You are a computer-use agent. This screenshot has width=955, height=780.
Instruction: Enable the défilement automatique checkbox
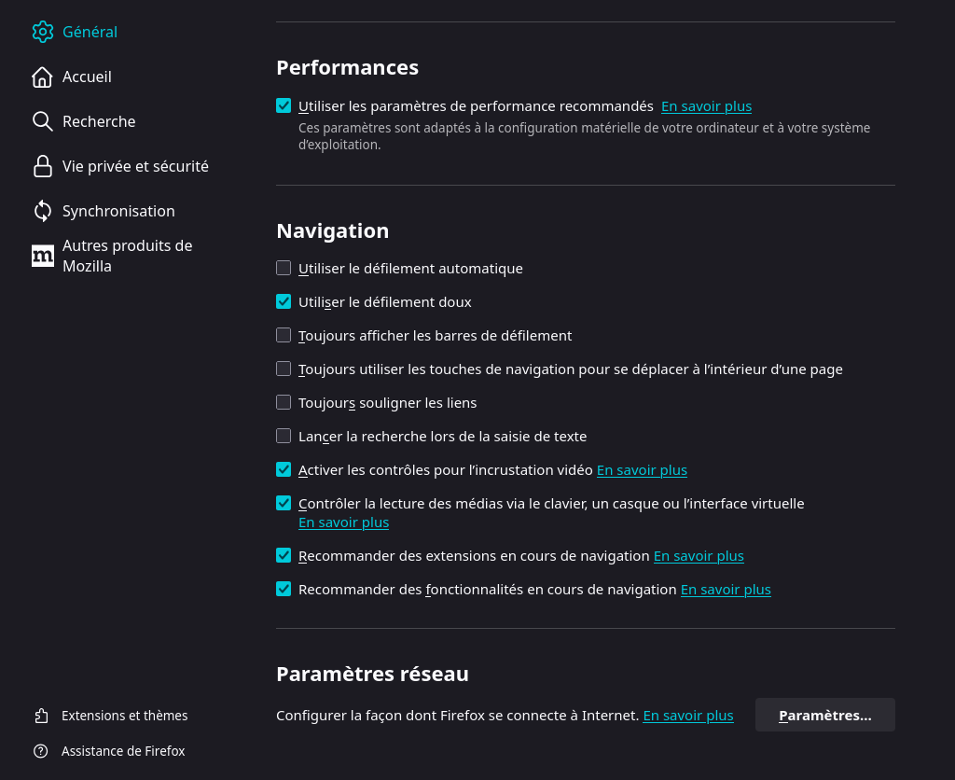click(284, 269)
